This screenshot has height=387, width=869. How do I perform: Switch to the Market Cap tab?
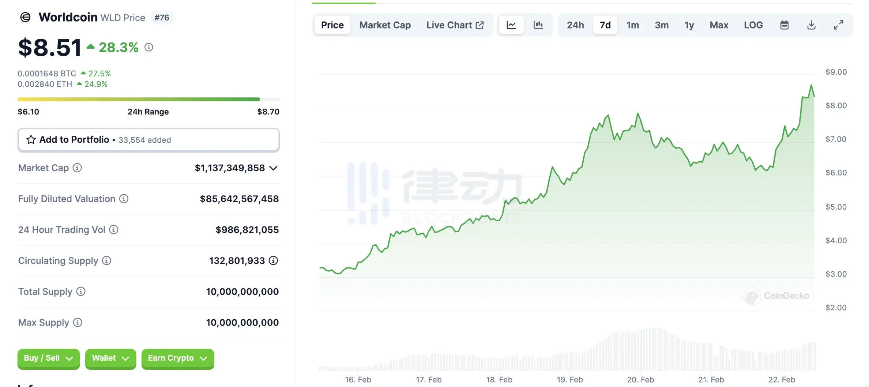[385, 25]
